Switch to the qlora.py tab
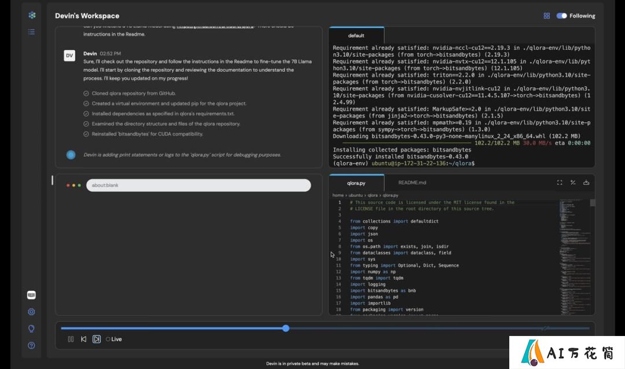Image resolution: width=625 pixels, height=369 pixels. (356, 183)
